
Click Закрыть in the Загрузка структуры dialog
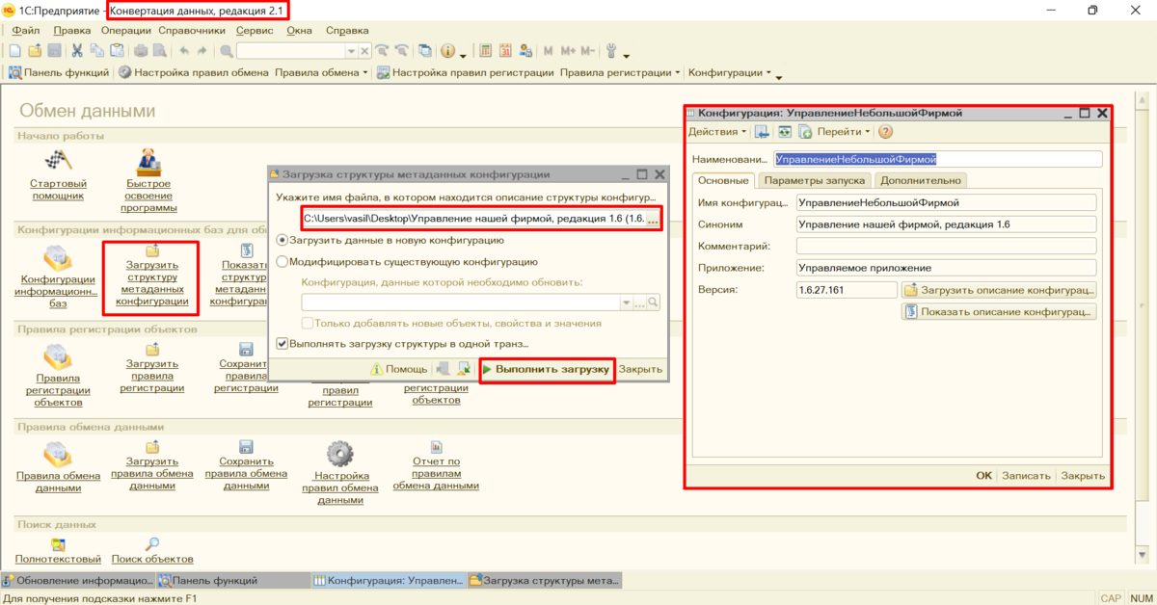(x=640, y=369)
